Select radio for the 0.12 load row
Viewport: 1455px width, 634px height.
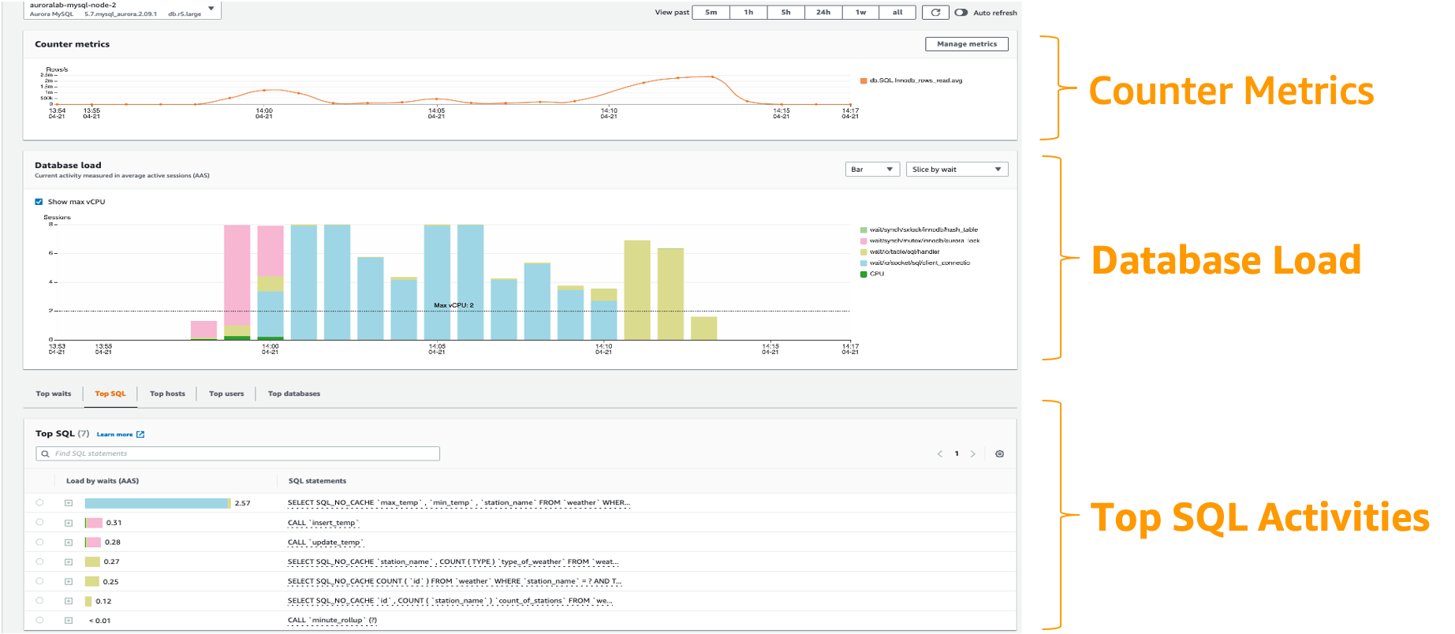pyautogui.click(x=39, y=601)
